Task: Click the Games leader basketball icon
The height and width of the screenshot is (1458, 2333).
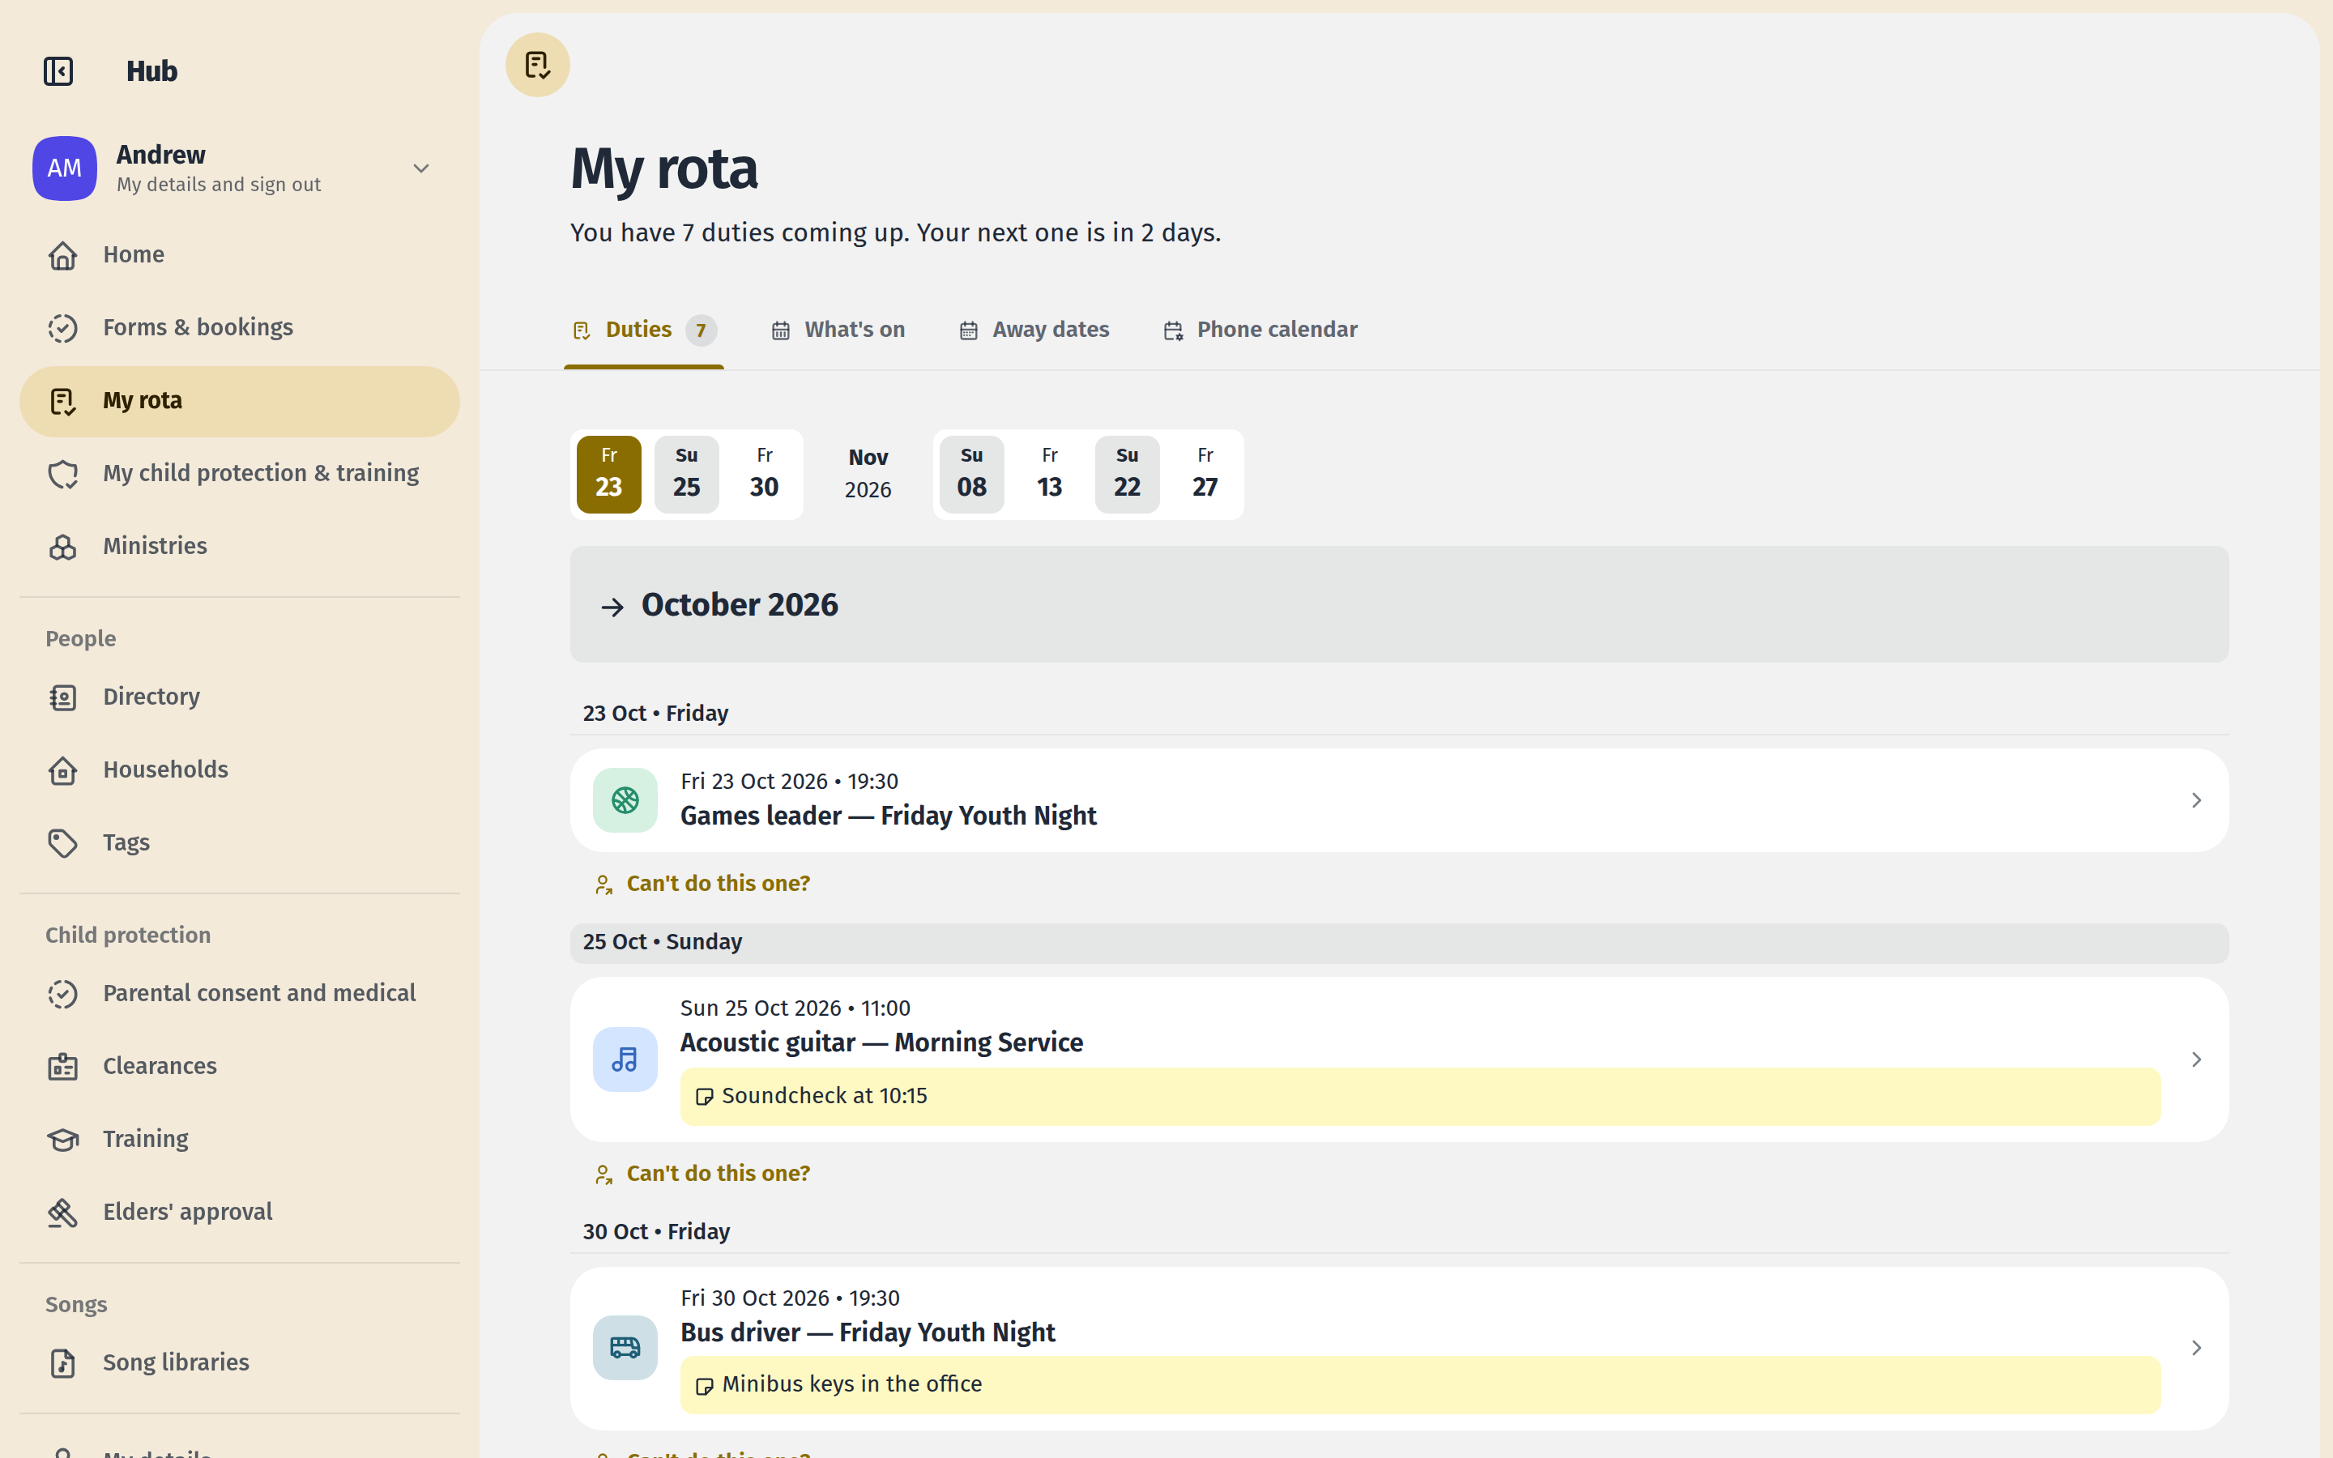Action: (x=625, y=800)
